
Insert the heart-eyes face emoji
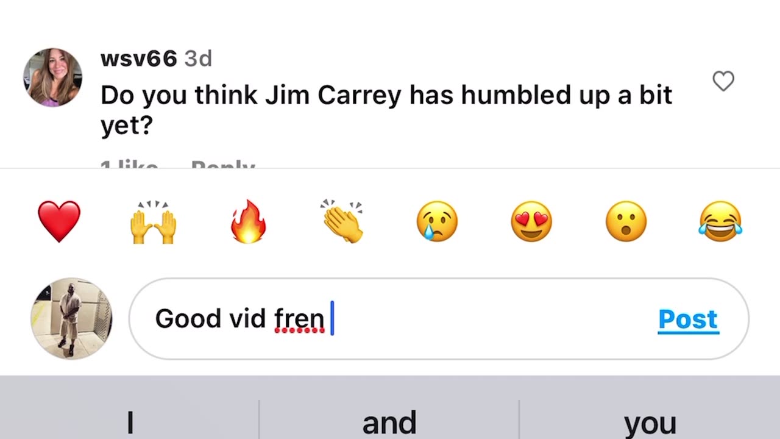(531, 221)
